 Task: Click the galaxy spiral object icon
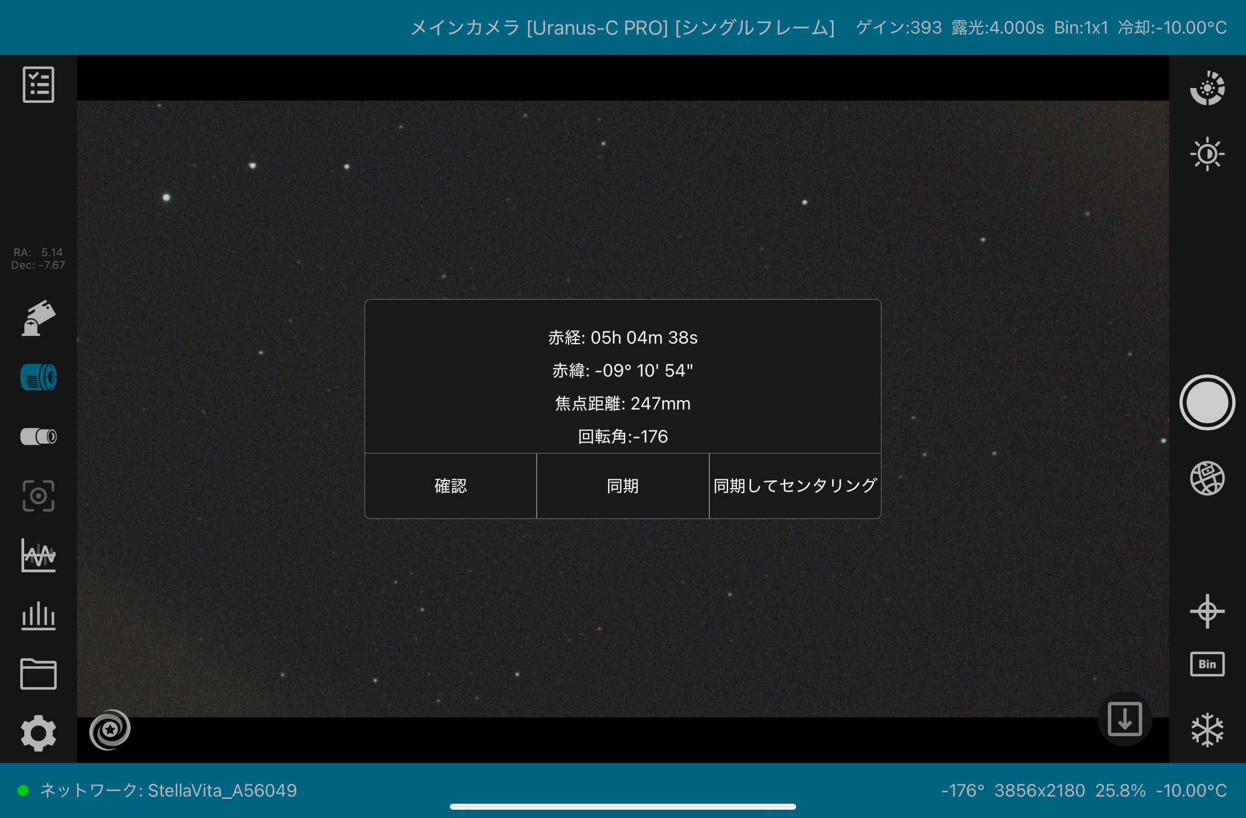[110, 729]
